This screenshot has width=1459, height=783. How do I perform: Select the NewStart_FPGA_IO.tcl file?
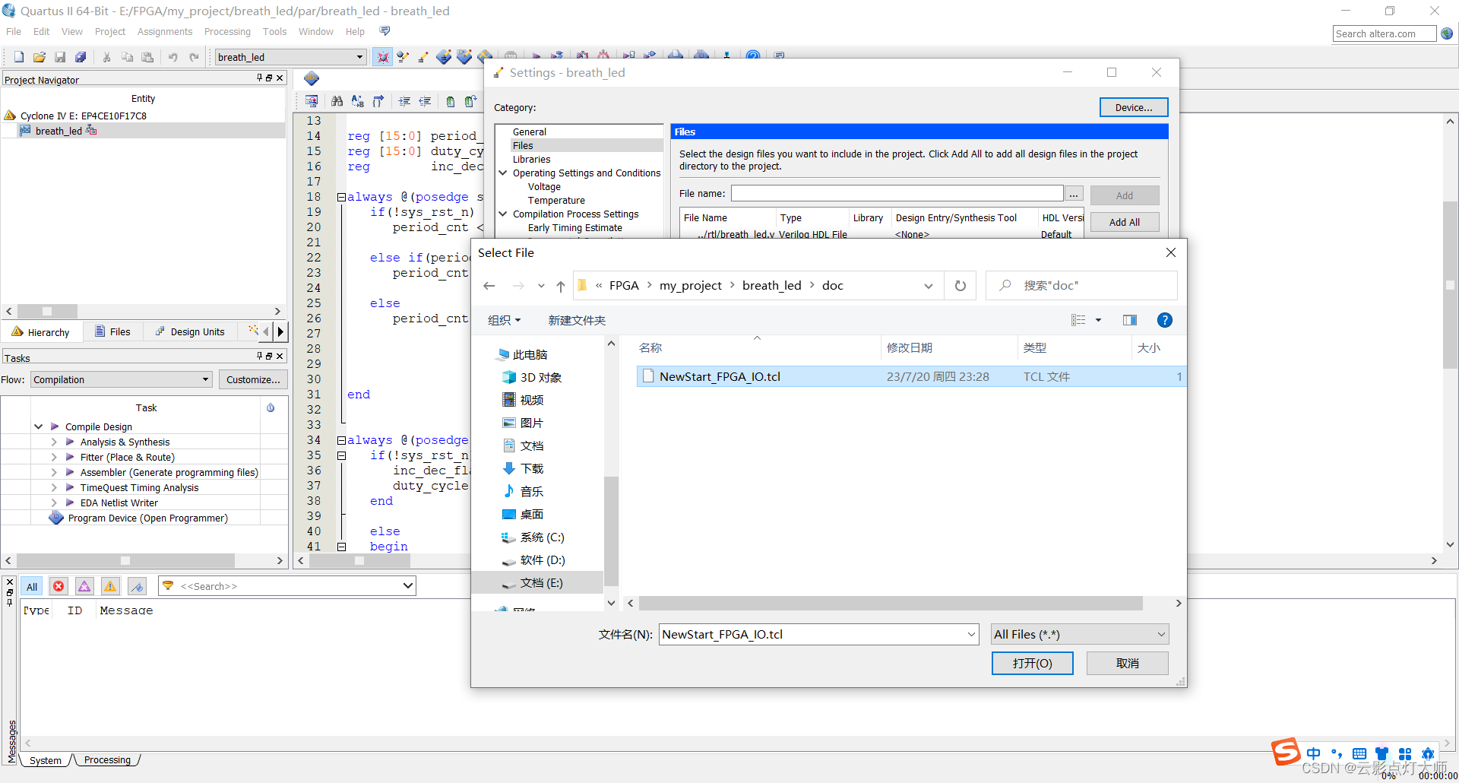910,376
